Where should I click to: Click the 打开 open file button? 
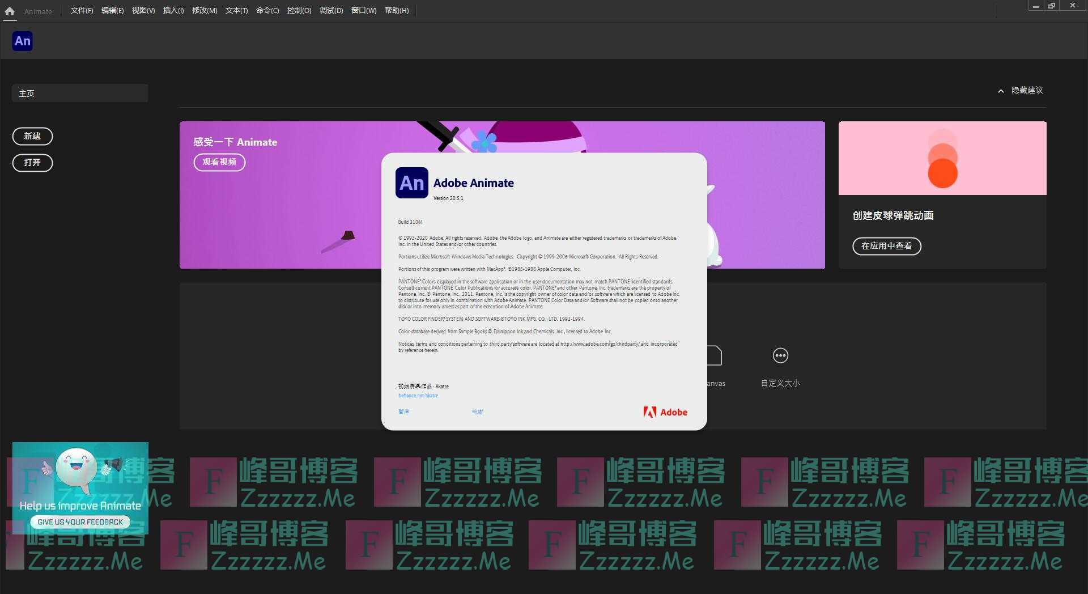coord(32,163)
